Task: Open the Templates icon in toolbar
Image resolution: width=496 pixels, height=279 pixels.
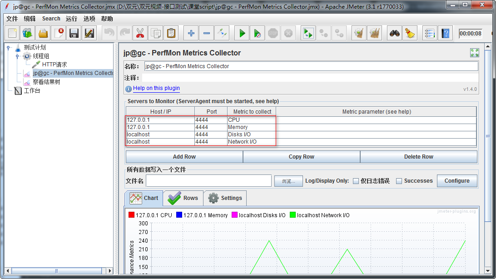Action: point(28,33)
